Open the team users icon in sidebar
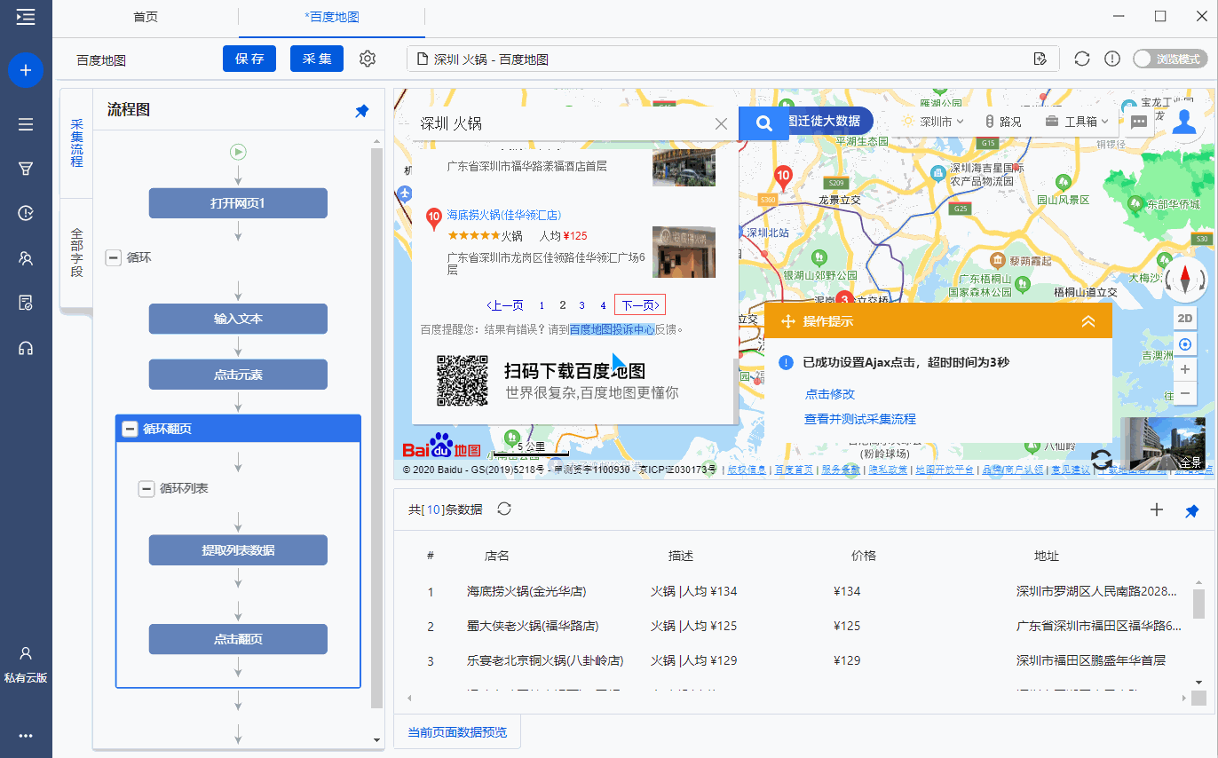Viewport: 1218px width, 758px height. pos(26,258)
